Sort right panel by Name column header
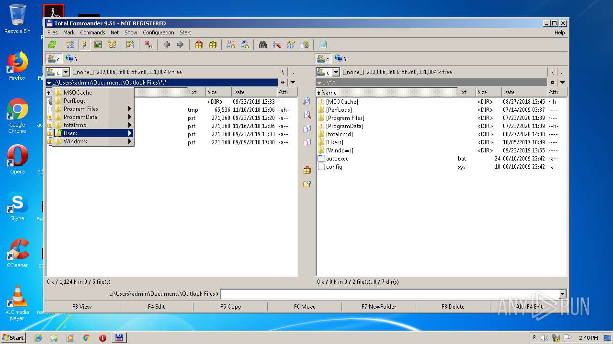This screenshot has width=613, height=344. point(386,92)
